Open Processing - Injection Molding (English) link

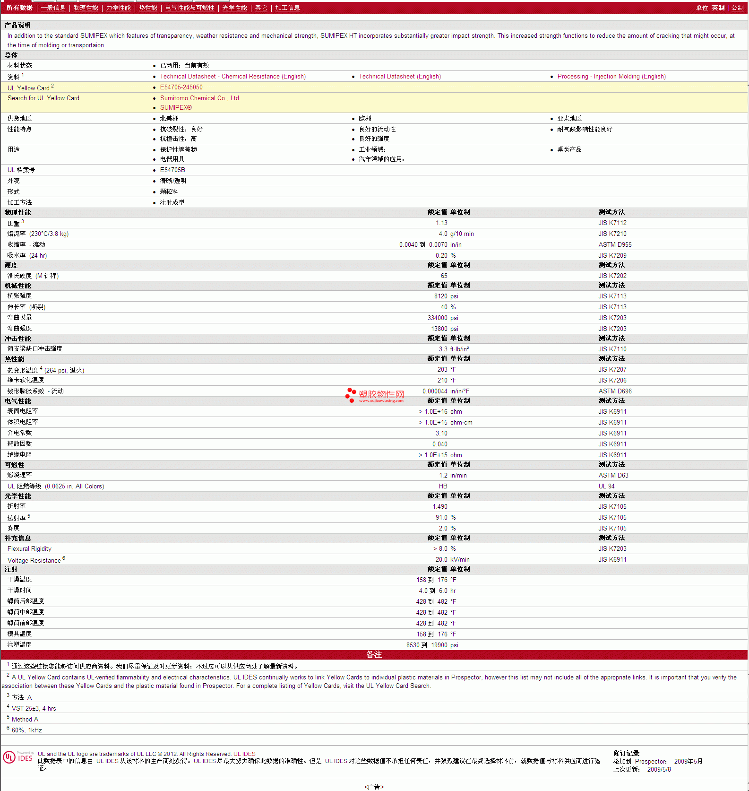611,76
